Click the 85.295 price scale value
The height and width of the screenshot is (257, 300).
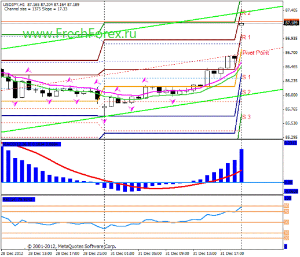[291, 137]
